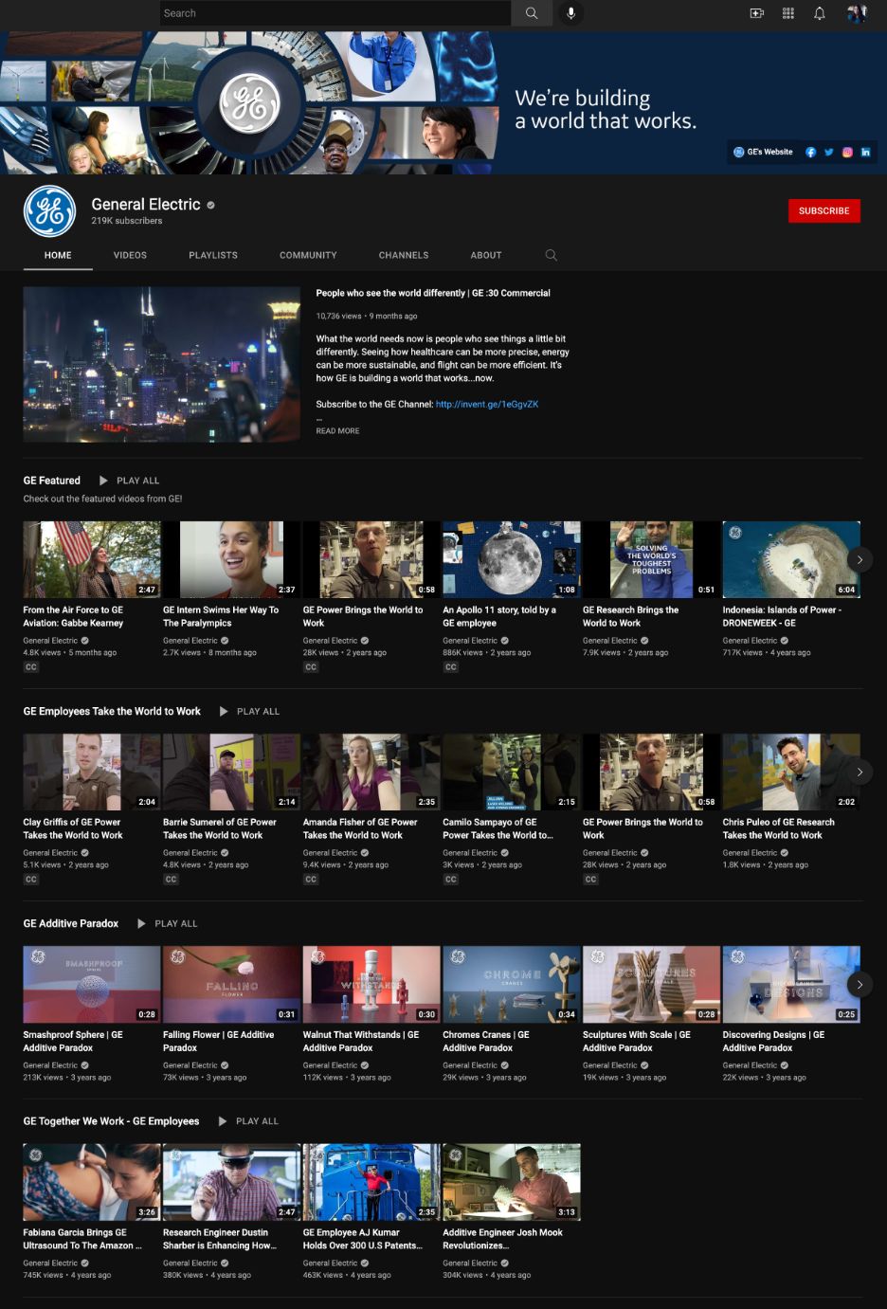Click PLAY ALL for Employees Take the World playlist
This screenshot has height=1309, width=887.
tap(258, 711)
